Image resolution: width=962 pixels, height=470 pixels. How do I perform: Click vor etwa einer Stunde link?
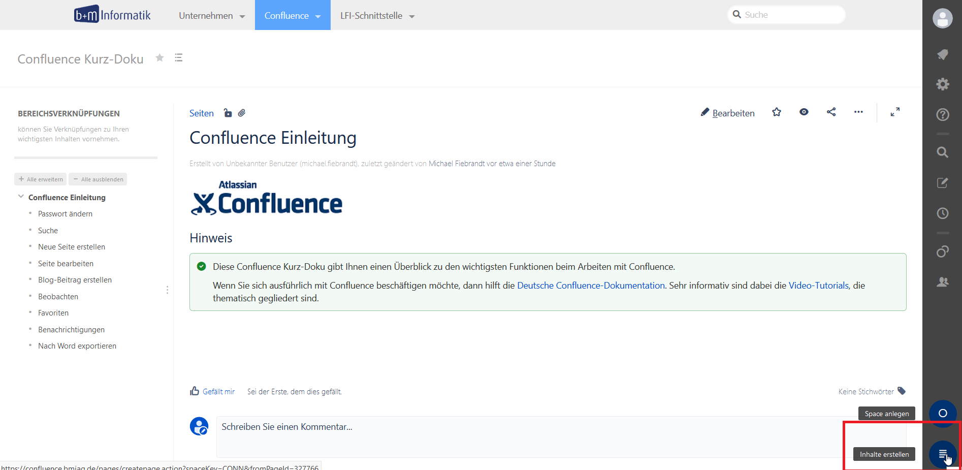(x=521, y=164)
